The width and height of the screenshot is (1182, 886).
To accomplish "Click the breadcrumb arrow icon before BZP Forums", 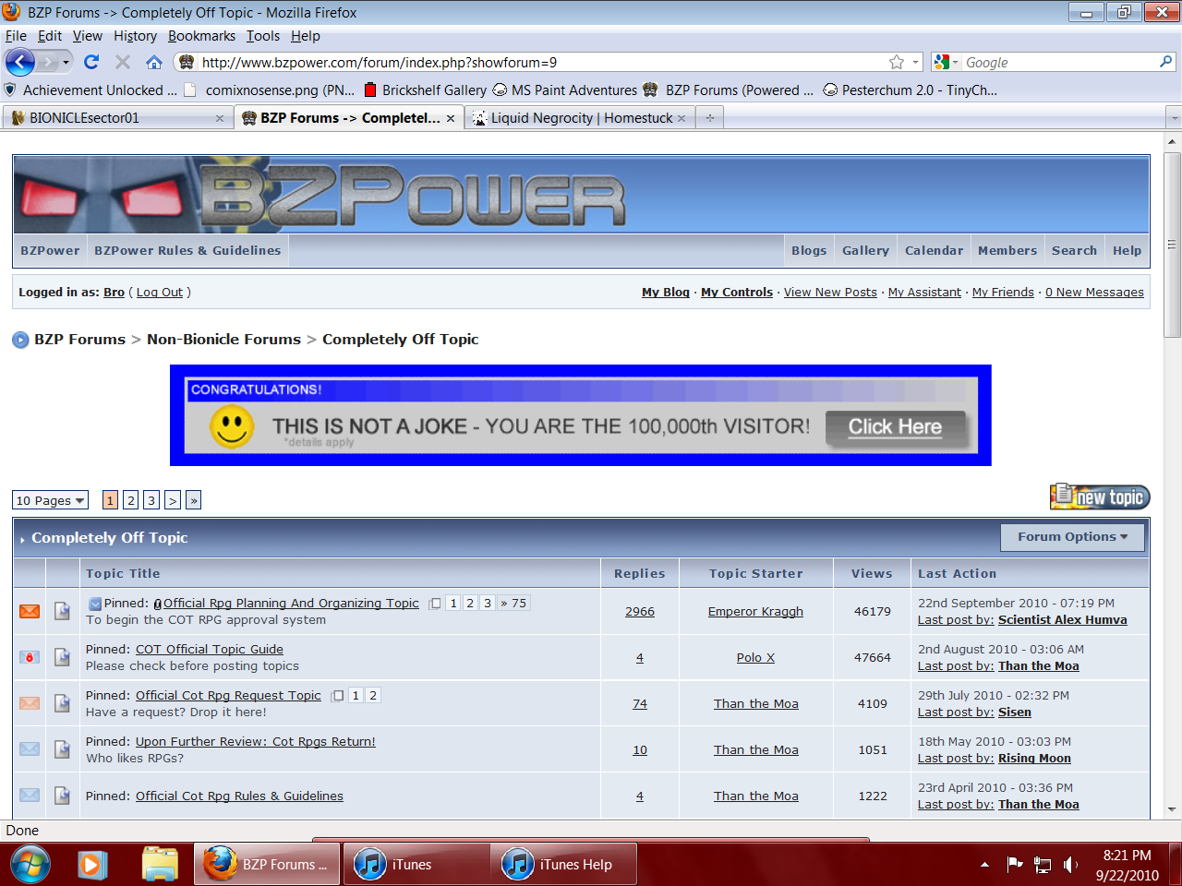I will click(x=20, y=340).
